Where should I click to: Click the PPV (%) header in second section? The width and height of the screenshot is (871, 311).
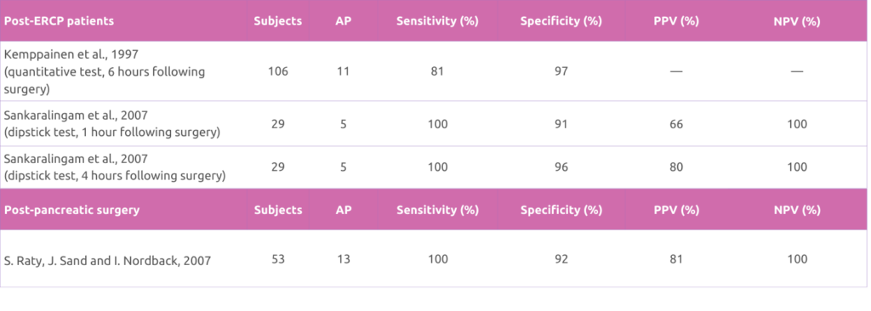(x=676, y=210)
